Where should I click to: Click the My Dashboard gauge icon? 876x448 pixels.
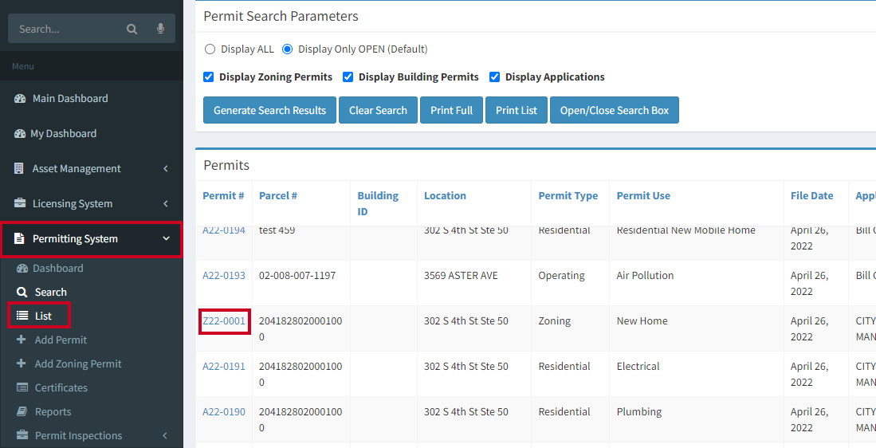[x=20, y=133]
